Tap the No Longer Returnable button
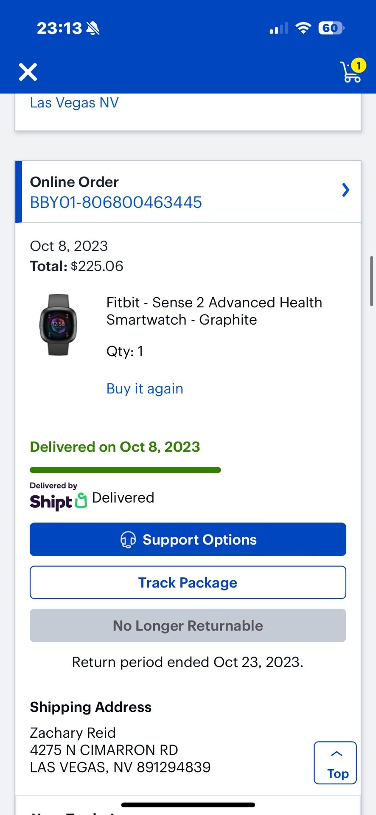The width and height of the screenshot is (376, 815). (187, 625)
